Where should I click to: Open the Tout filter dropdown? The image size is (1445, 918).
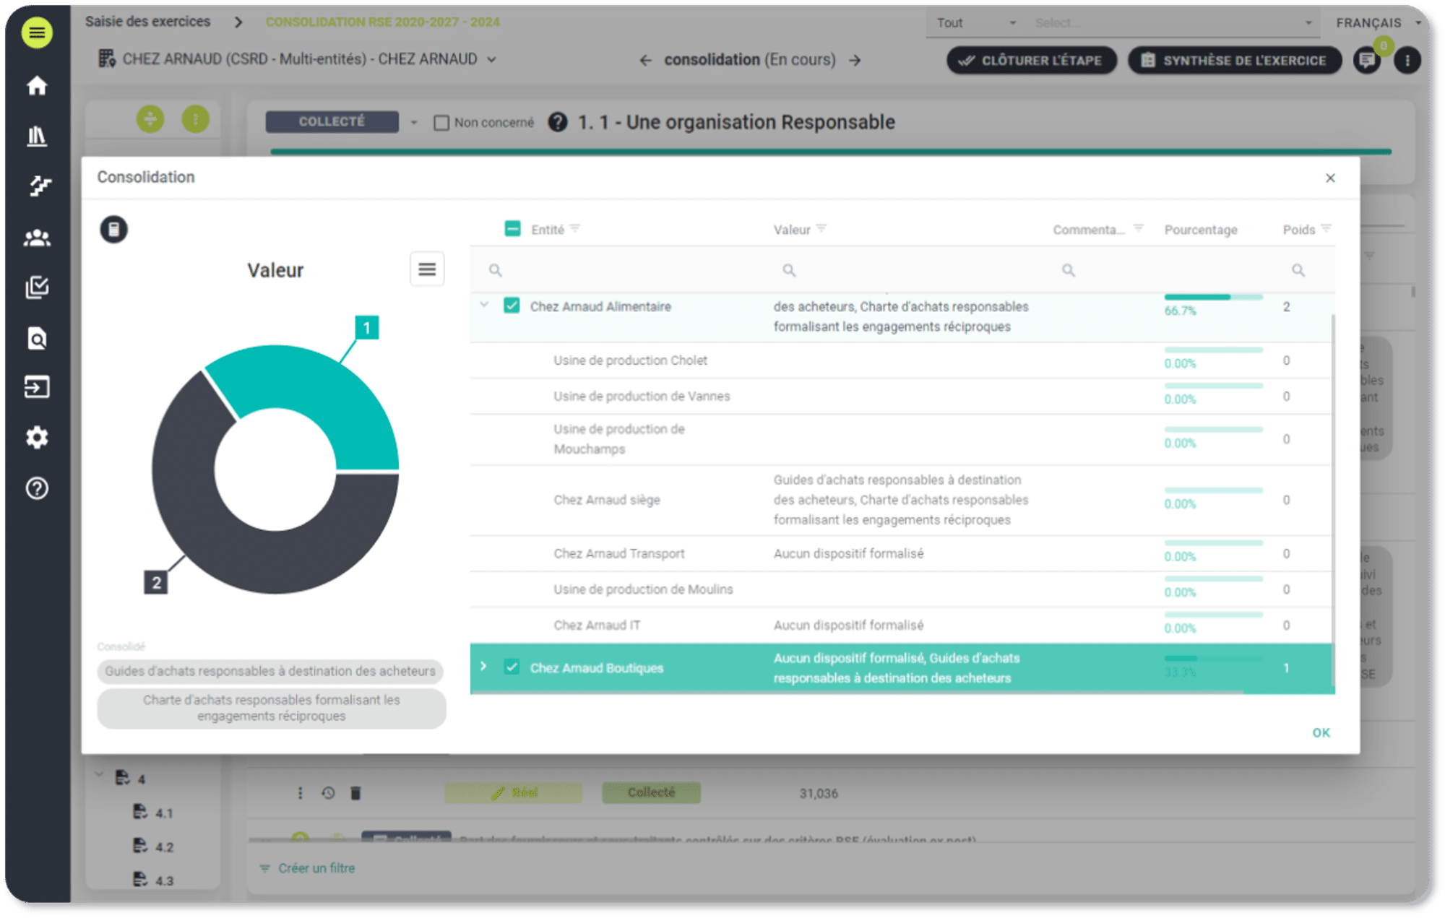point(975,23)
